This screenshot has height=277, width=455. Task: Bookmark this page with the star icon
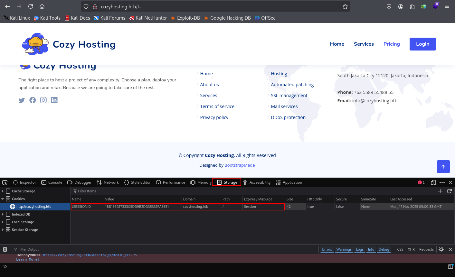(x=345, y=6)
